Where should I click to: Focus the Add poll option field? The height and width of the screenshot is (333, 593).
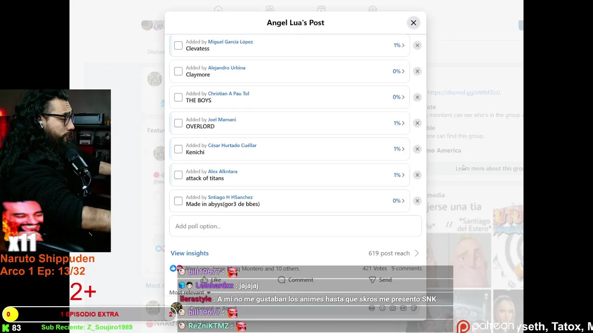pyautogui.click(x=295, y=226)
